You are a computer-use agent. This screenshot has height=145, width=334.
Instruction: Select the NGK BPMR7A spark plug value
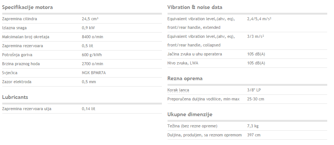pyautogui.click(x=94, y=73)
